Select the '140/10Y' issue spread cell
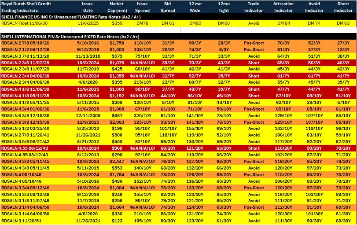Image resolution: width=357 pixels, height=225 pixels. tap(142, 168)
